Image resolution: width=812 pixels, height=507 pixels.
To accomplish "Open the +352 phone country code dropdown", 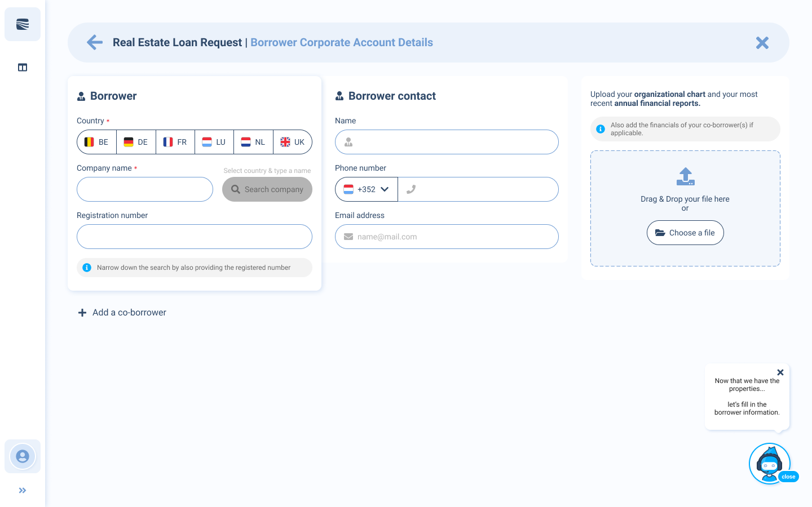I will click(x=367, y=189).
